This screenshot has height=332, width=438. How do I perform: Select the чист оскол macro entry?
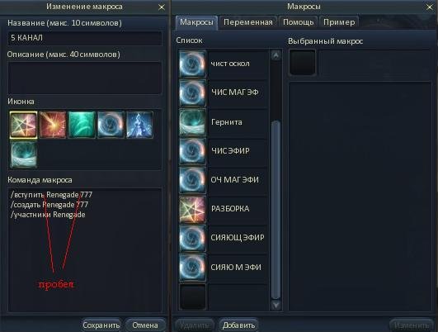[x=224, y=64]
